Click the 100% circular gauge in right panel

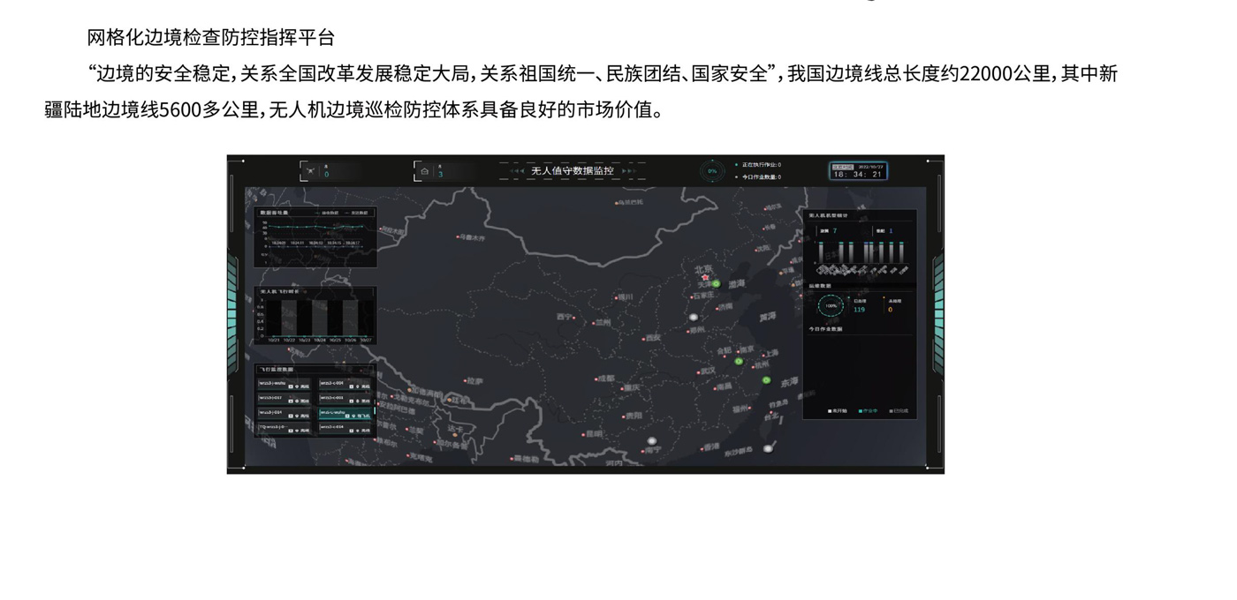click(x=830, y=306)
